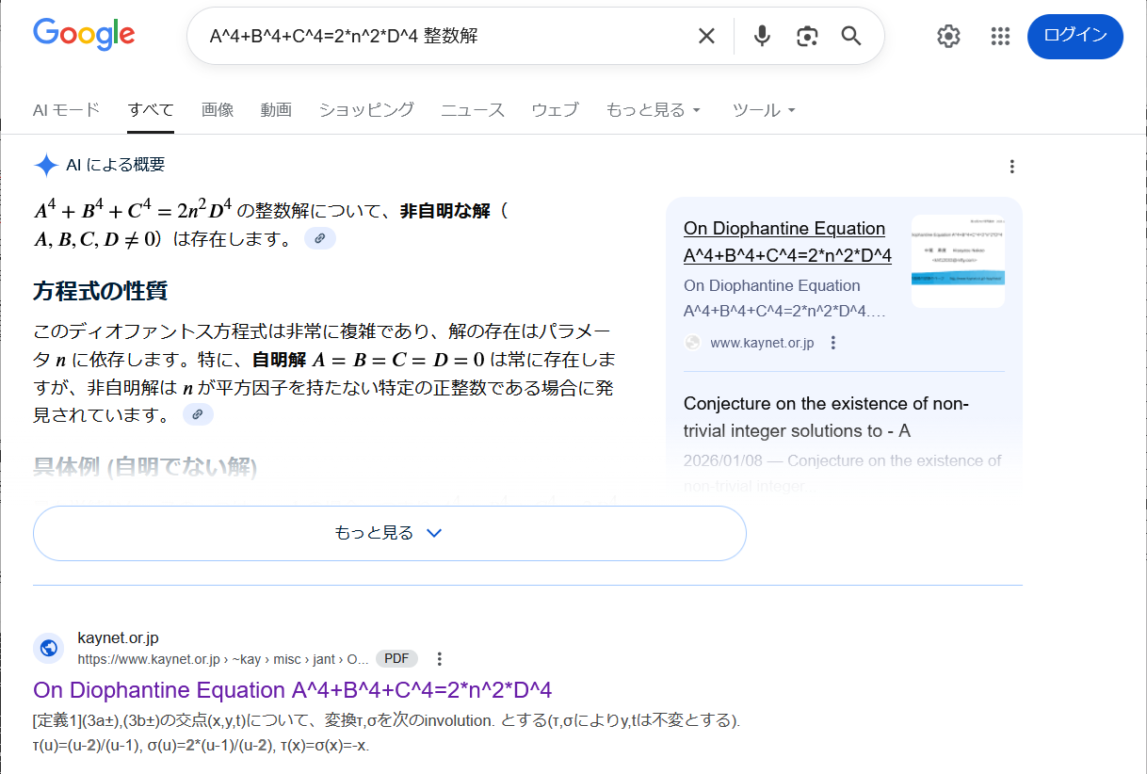The height and width of the screenshot is (774, 1147).
Task: Open the kaynet.or.jp Diophantine Equation result title
Action: [292, 689]
